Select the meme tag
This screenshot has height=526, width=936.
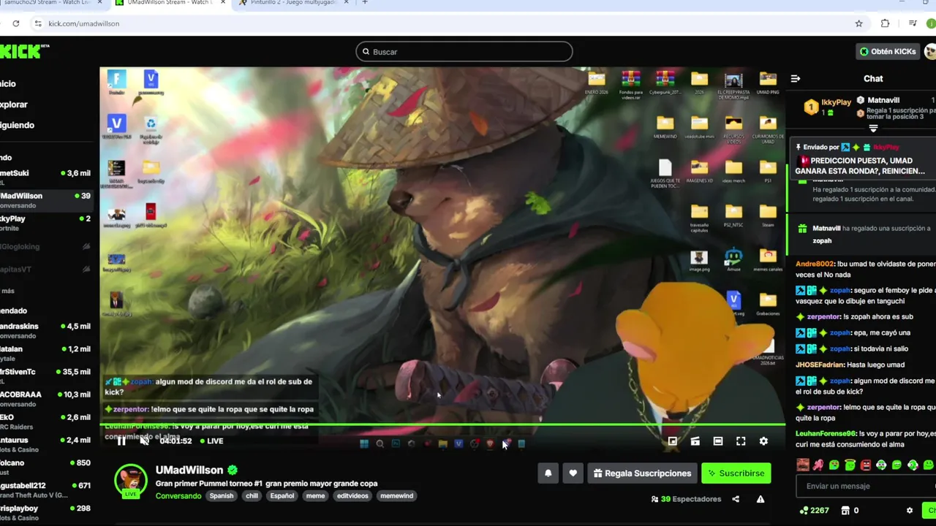315,496
